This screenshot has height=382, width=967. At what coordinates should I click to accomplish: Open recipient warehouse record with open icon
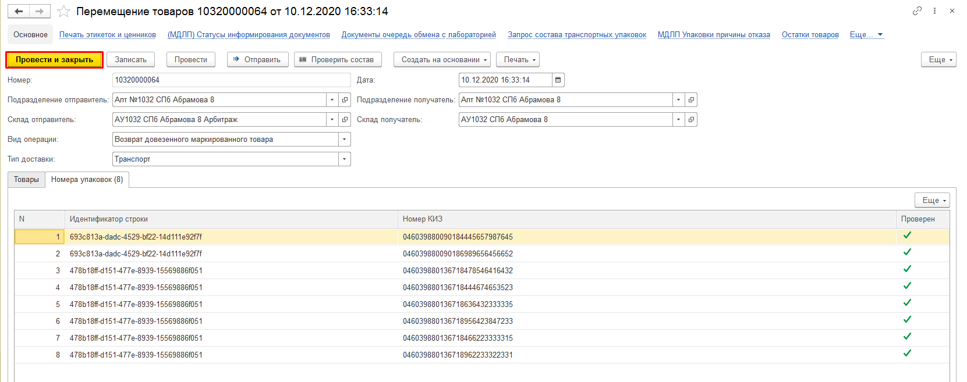(x=691, y=120)
